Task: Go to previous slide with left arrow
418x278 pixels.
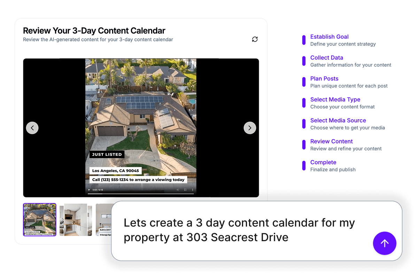Action: click(x=32, y=128)
